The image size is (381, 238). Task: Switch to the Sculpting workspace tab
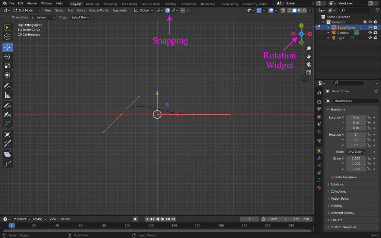(110, 4)
